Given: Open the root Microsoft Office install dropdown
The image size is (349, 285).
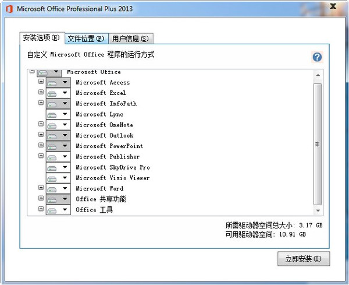Looking at the screenshot, I should pyautogui.click(x=49, y=73).
